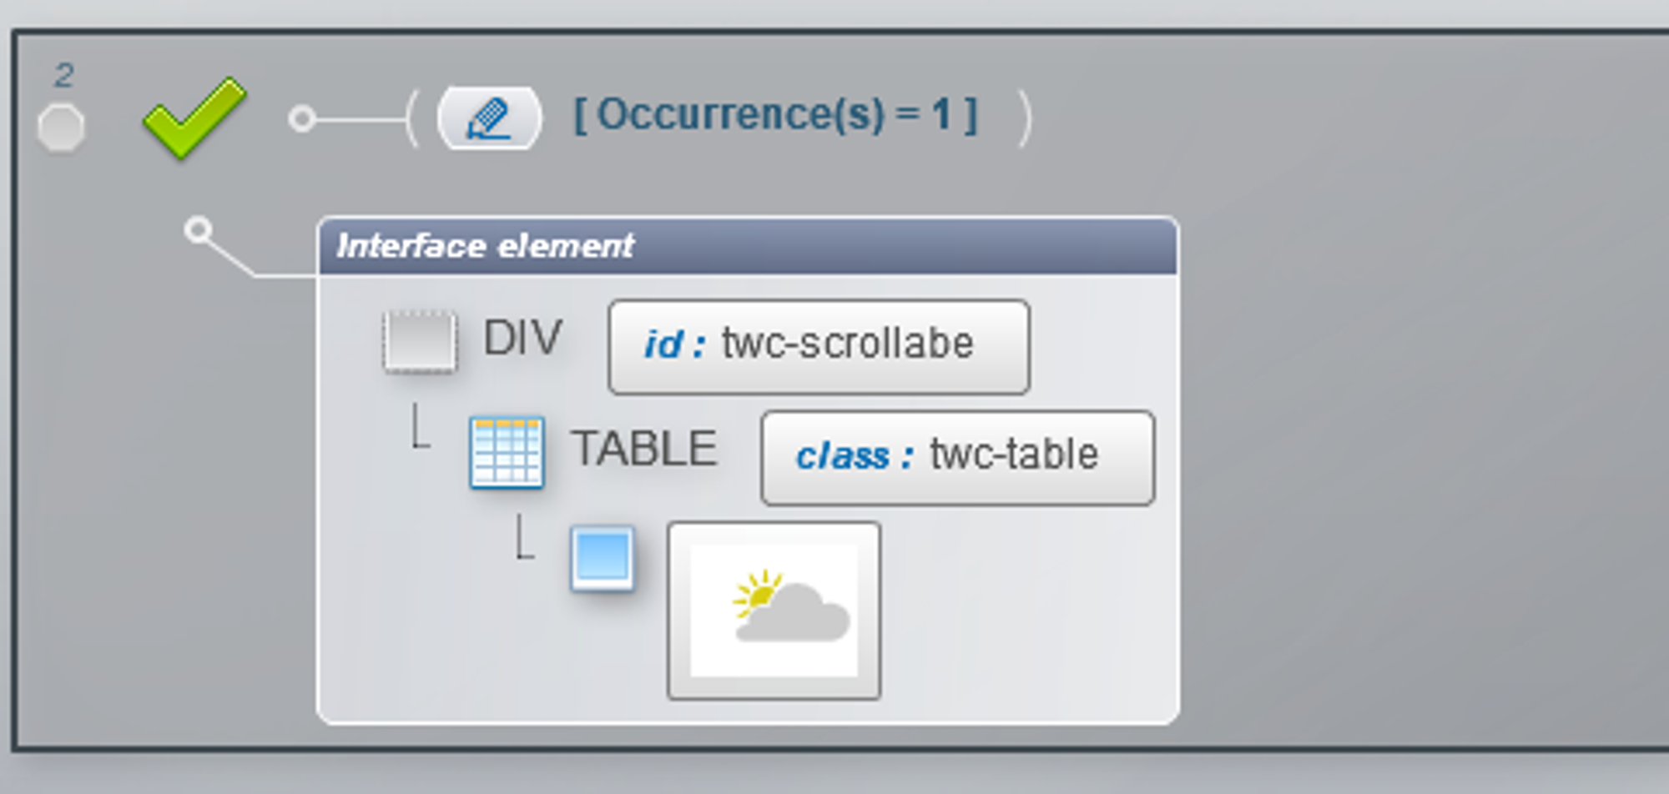Screen dimensions: 1669x794
Task: Select the TABLE grid icon
Action: (507, 452)
